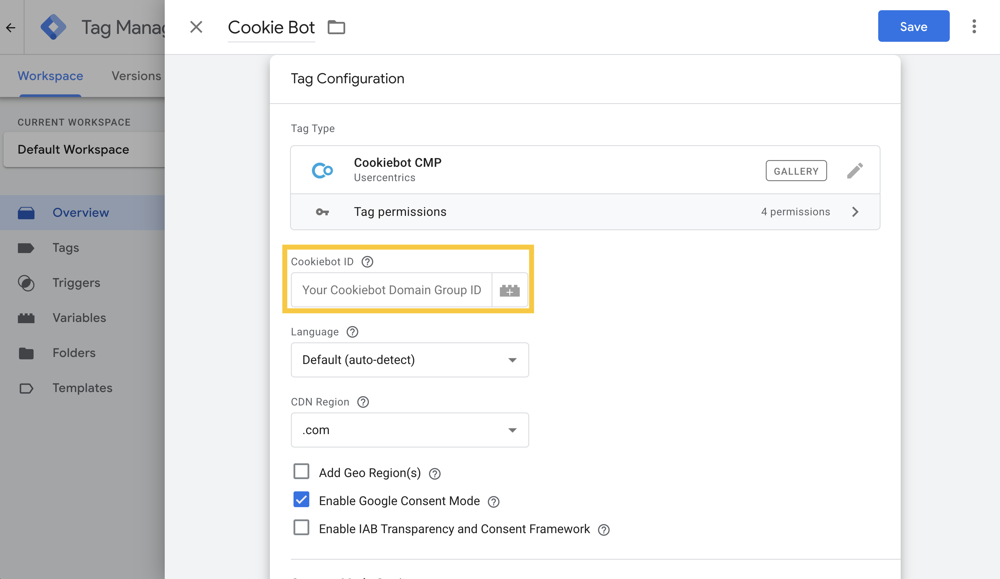1000x579 pixels.
Task: Show help for Google Consent Mode
Action: (x=493, y=502)
